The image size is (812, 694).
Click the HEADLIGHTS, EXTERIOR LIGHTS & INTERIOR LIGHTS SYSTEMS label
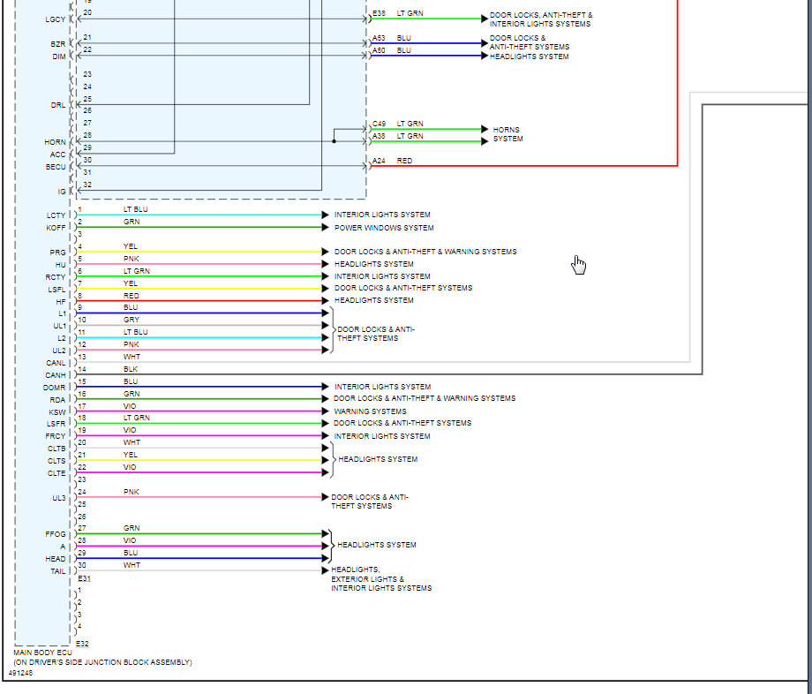point(381,579)
